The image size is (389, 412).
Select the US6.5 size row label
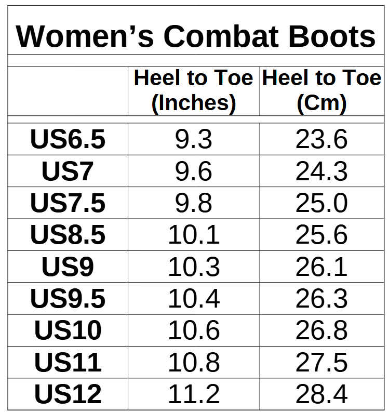[68, 140]
